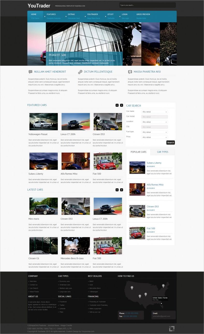Screen dimensions: 204x334
Task: Click the disabled City field
Action: point(155,127)
